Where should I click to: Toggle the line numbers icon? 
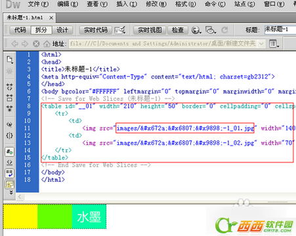(10, 151)
